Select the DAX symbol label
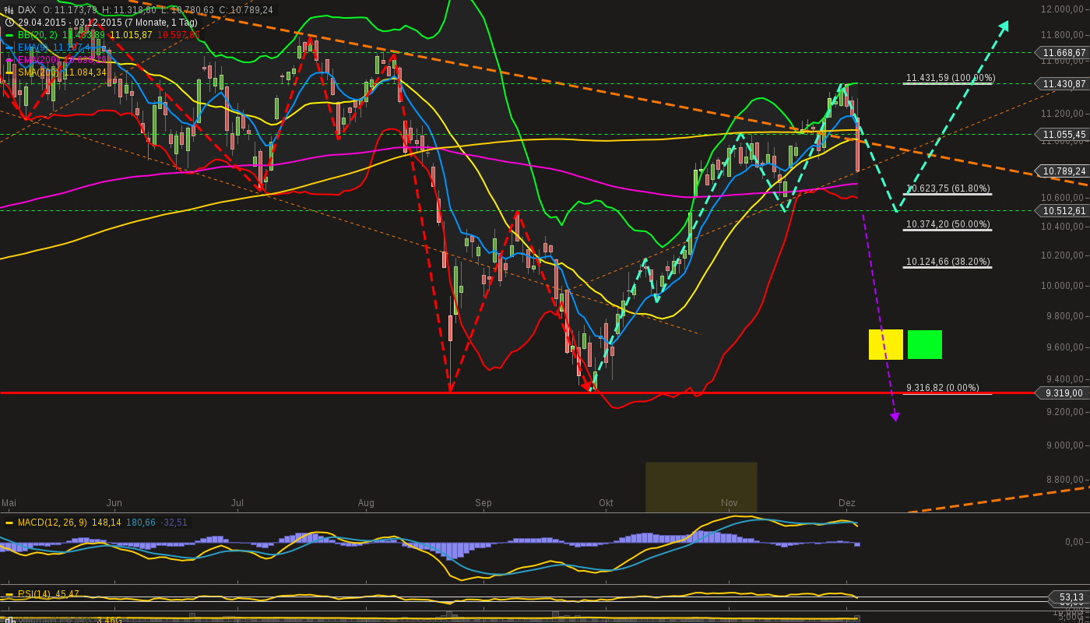Image resolution: width=1090 pixels, height=623 pixels. [x=27, y=10]
